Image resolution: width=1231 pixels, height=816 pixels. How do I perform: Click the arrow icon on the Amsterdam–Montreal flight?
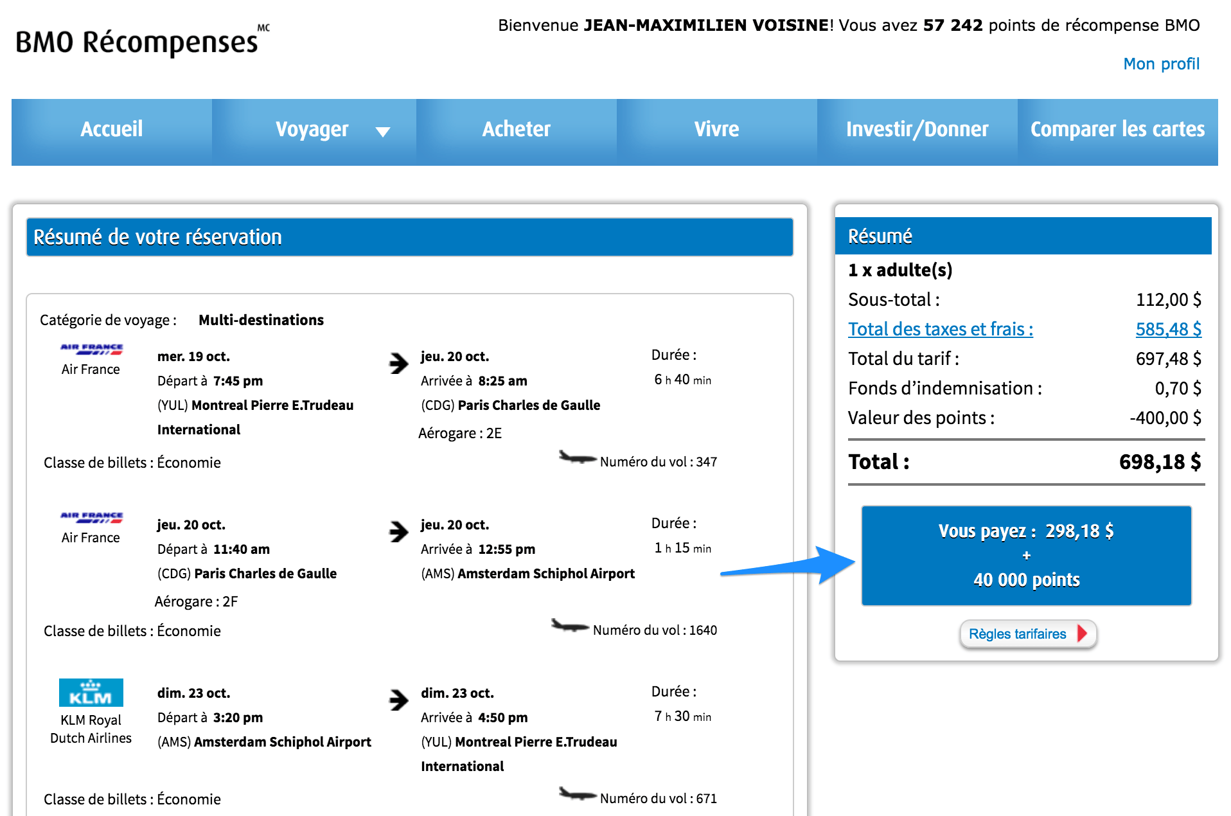click(398, 700)
